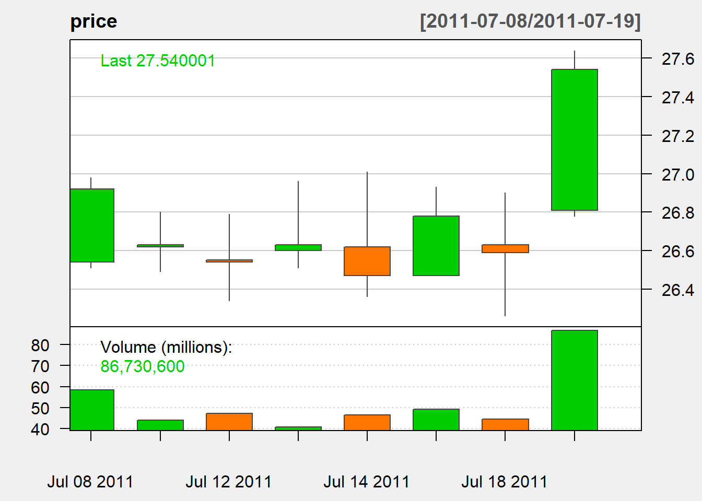Click the 'Last 27.540001' price label

(x=158, y=61)
